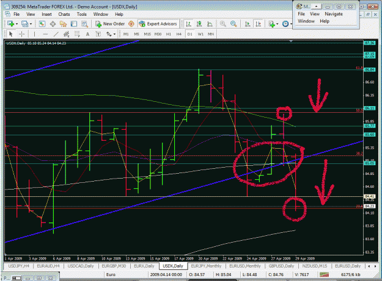Open the Periods clock icon
This screenshot has width=382, height=281.
(x=285, y=24)
